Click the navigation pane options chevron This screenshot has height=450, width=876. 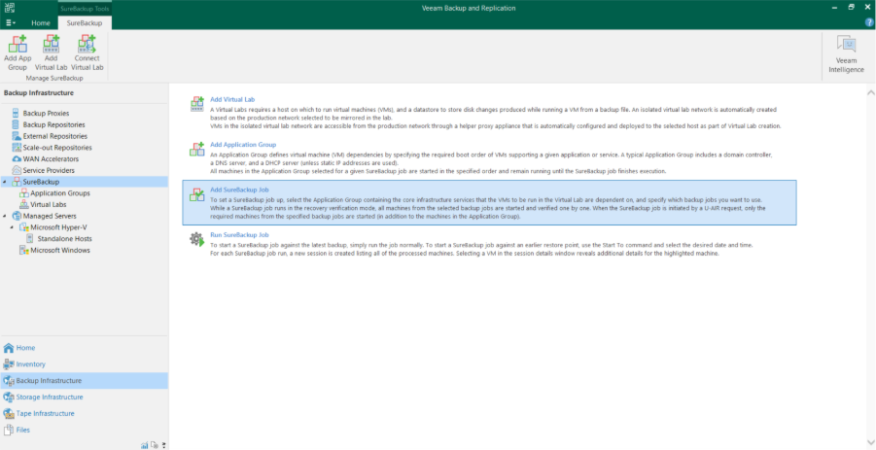click(163, 444)
